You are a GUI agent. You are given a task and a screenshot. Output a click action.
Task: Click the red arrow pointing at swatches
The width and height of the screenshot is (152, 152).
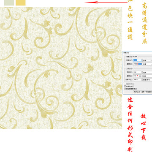[x=106, y=2]
